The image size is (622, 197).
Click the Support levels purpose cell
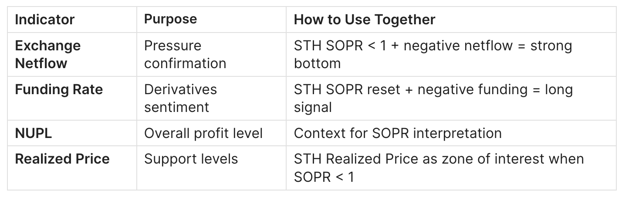tap(191, 159)
